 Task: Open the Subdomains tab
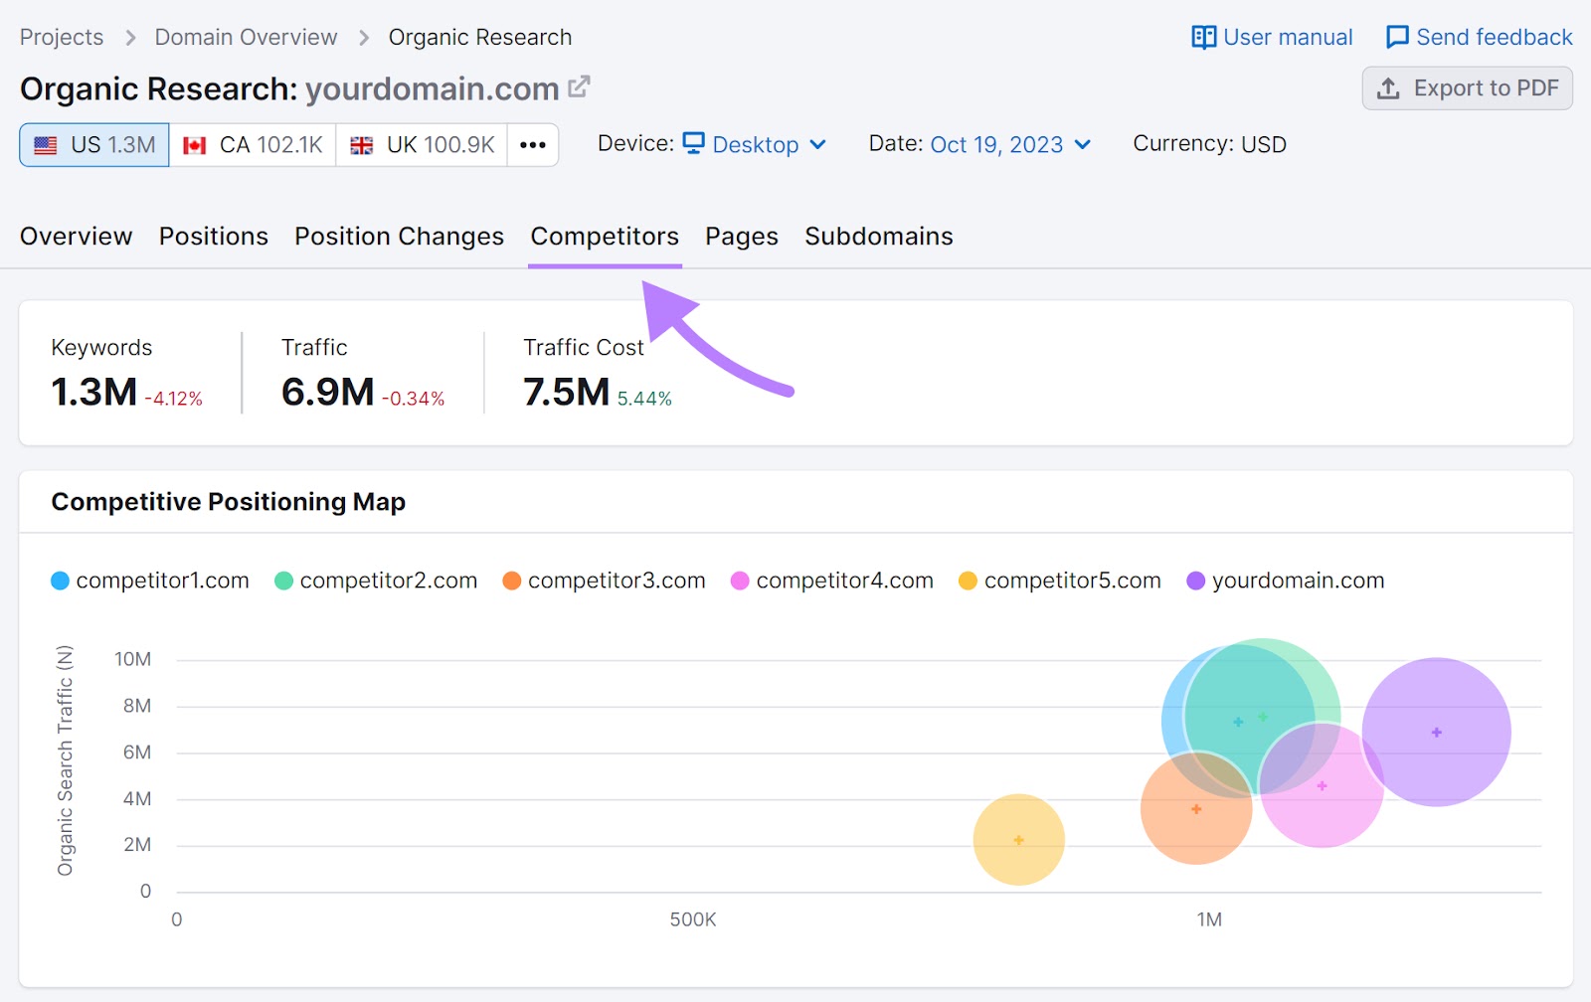[878, 237]
